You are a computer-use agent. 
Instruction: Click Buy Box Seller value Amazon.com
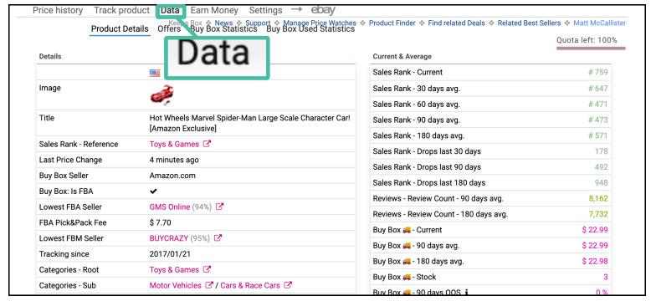172,176
